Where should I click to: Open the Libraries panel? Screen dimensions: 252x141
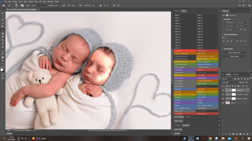click(177, 134)
